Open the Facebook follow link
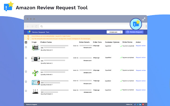 pyautogui.click(x=135, y=104)
